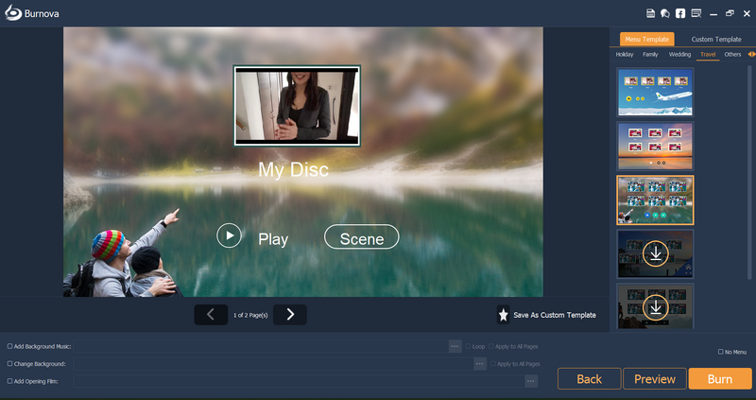Download the fourth travel template

coord(655,253)
